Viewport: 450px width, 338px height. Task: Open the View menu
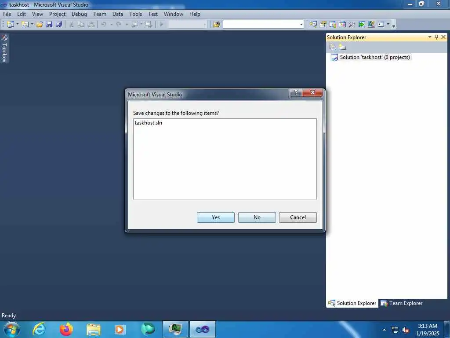click(37, 14)
